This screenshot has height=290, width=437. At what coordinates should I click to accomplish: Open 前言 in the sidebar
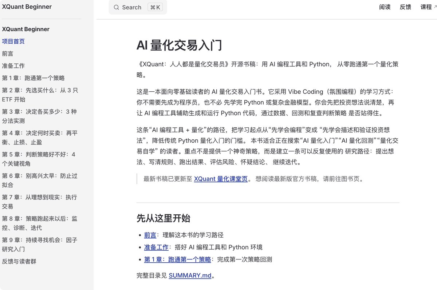[x=8, y=53]
